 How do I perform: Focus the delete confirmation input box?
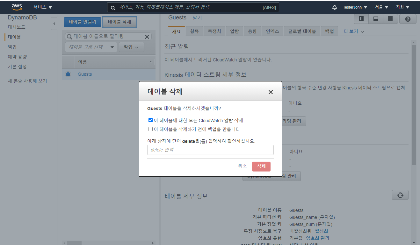click(x=210, y=150)
